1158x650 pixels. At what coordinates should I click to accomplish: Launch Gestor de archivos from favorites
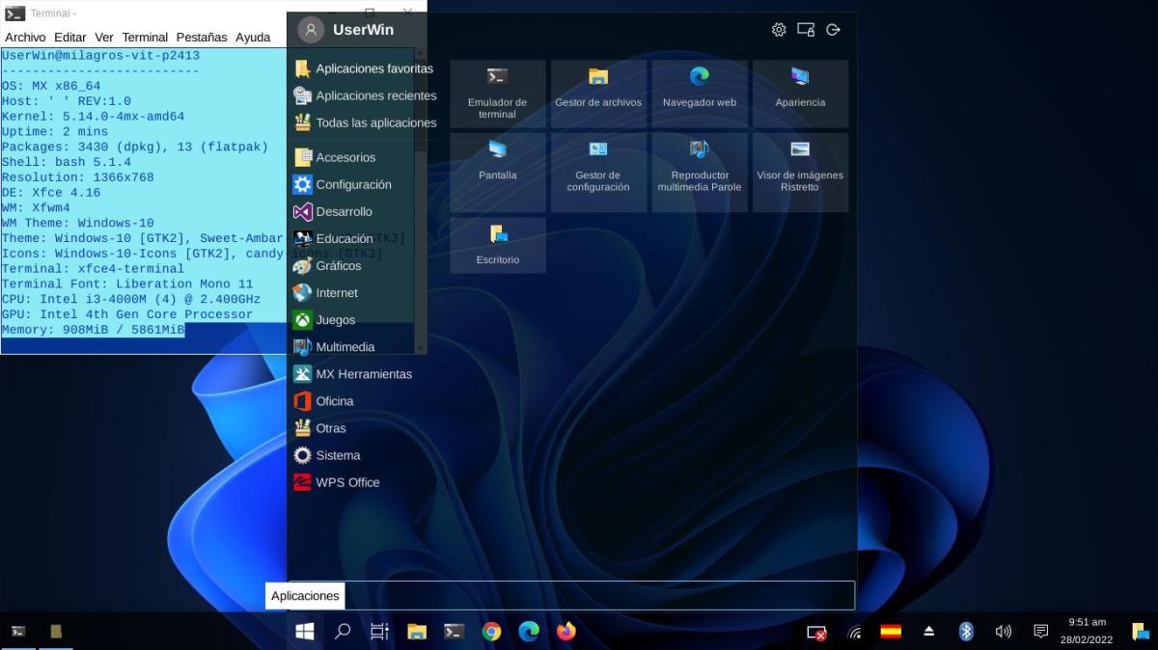tap(597, 94)
